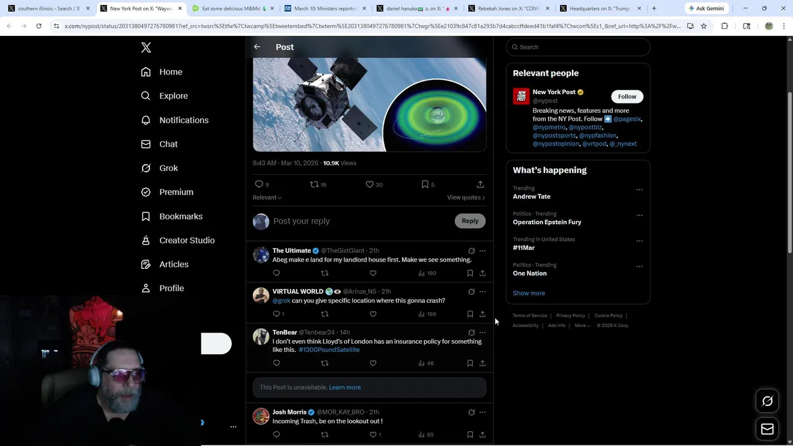This screenshot has width=793, height=446.
Task: Open @pagesix mention link
Action: click(x=627, y=119)
